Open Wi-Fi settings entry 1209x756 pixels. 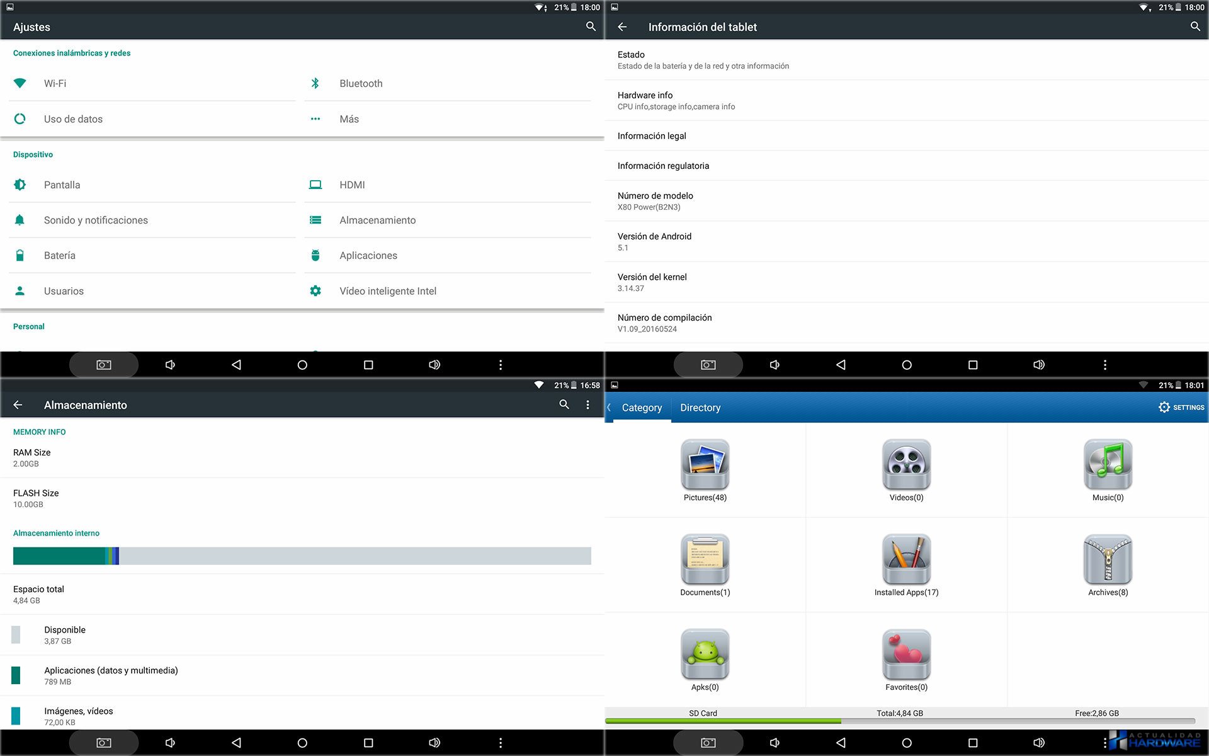[x=55, y=83]
